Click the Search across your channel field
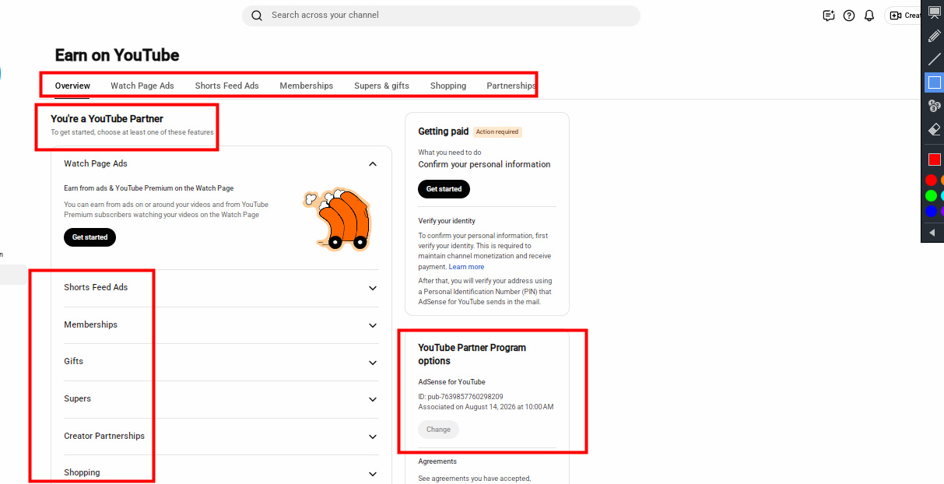Viewport: 944px width, 484px height. click(x=440, y=16)
